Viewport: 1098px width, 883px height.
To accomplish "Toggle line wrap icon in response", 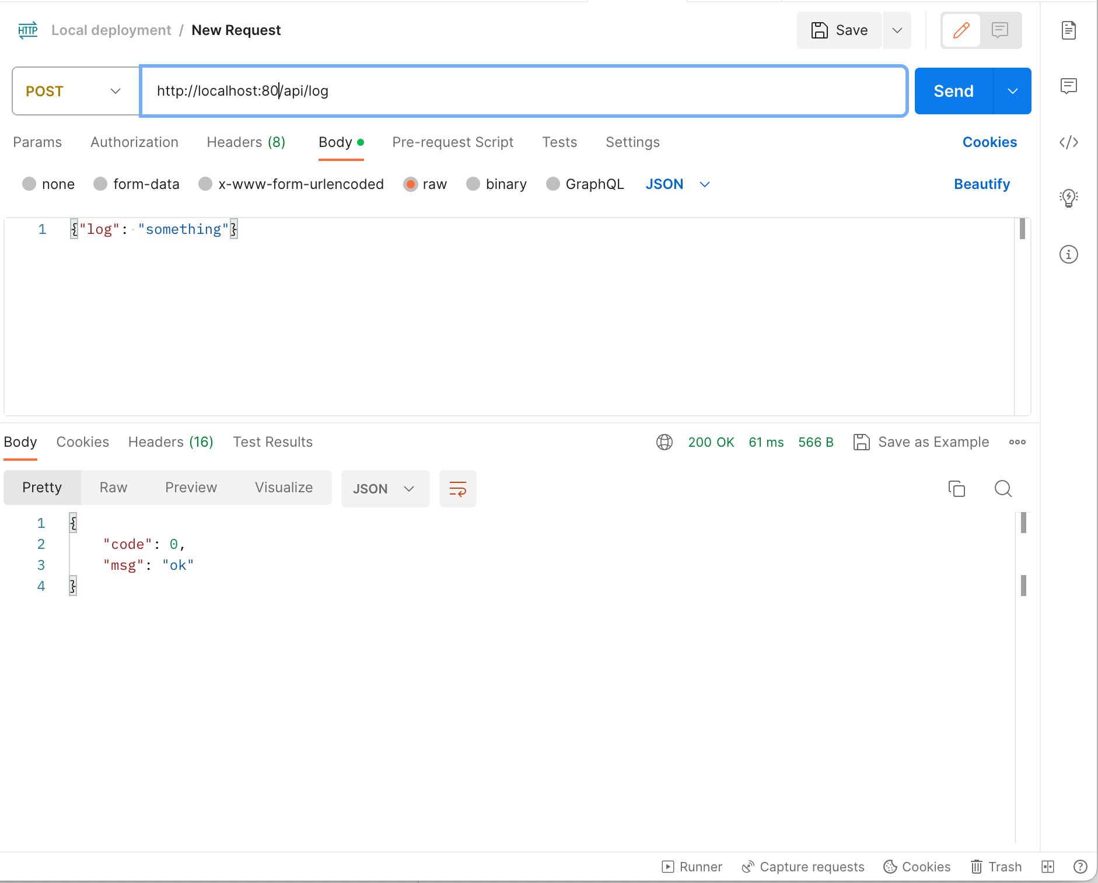I will (458, 489).
